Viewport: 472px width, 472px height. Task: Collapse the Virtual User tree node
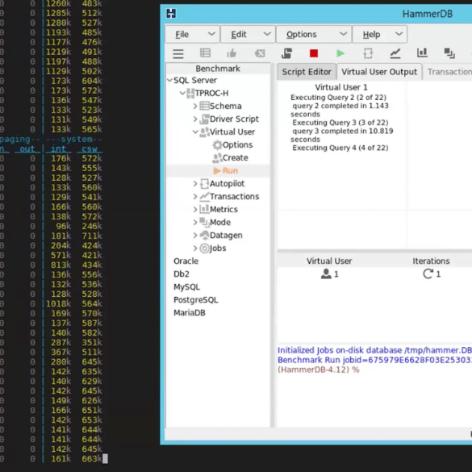[x=195, y=132]
